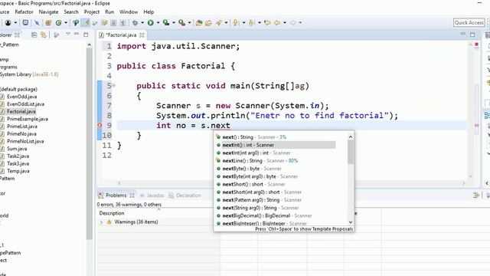Screen dimensions: 490x276
Task: Click the monitor-shaped toolbar icon
Action: point(25,22)
